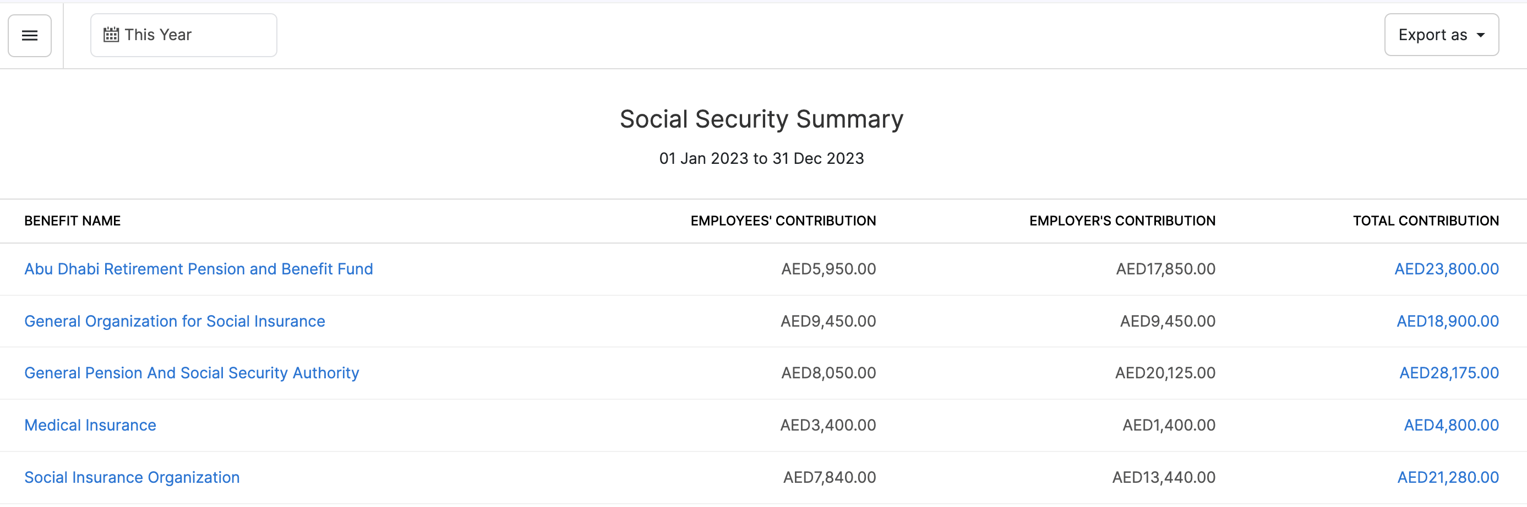Click the Social Security Summary title
This screenshot has height=507, width=1527.
[x=761, y=119]
